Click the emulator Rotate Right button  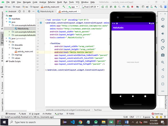[163, 48]
